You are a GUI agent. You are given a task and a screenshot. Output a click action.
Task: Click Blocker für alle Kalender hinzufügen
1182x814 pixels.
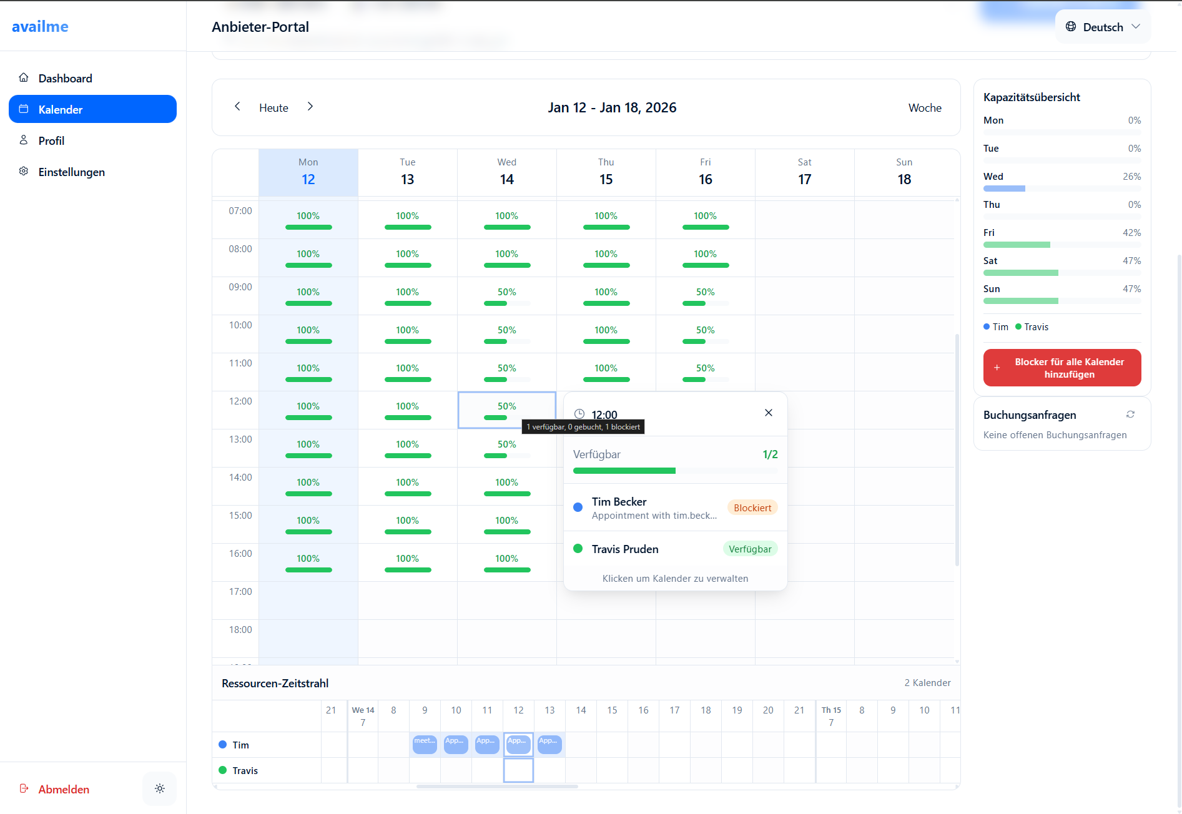click(x=1061, y=368)
